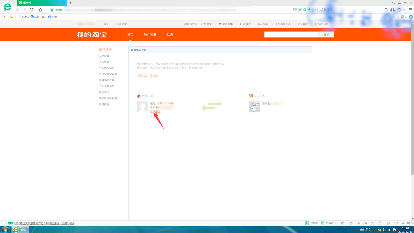Go to 淘宝网首页

tap(190, 24)
